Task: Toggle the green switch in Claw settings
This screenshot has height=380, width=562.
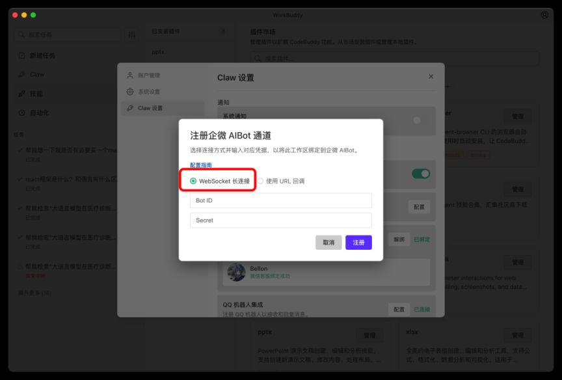Action: coord(421,174)
